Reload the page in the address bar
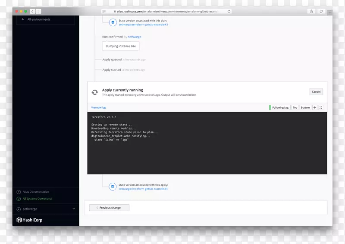Image resolution: width=345 pixels, height=244 pixels. tap(229, 11)
